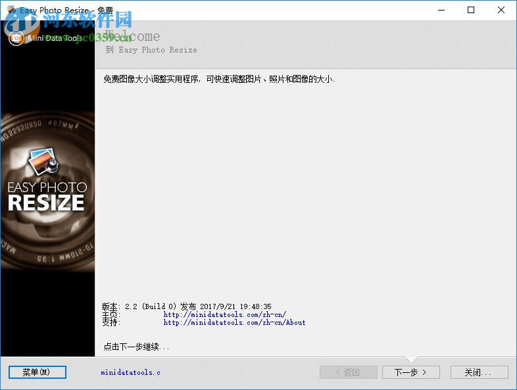This screenshot has width=517, height=390.
Task: Click the text 点击下一步继续...
Action: (x=136, y=347)
